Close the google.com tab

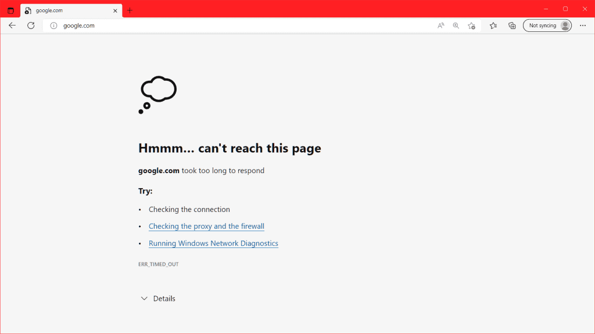115,10
